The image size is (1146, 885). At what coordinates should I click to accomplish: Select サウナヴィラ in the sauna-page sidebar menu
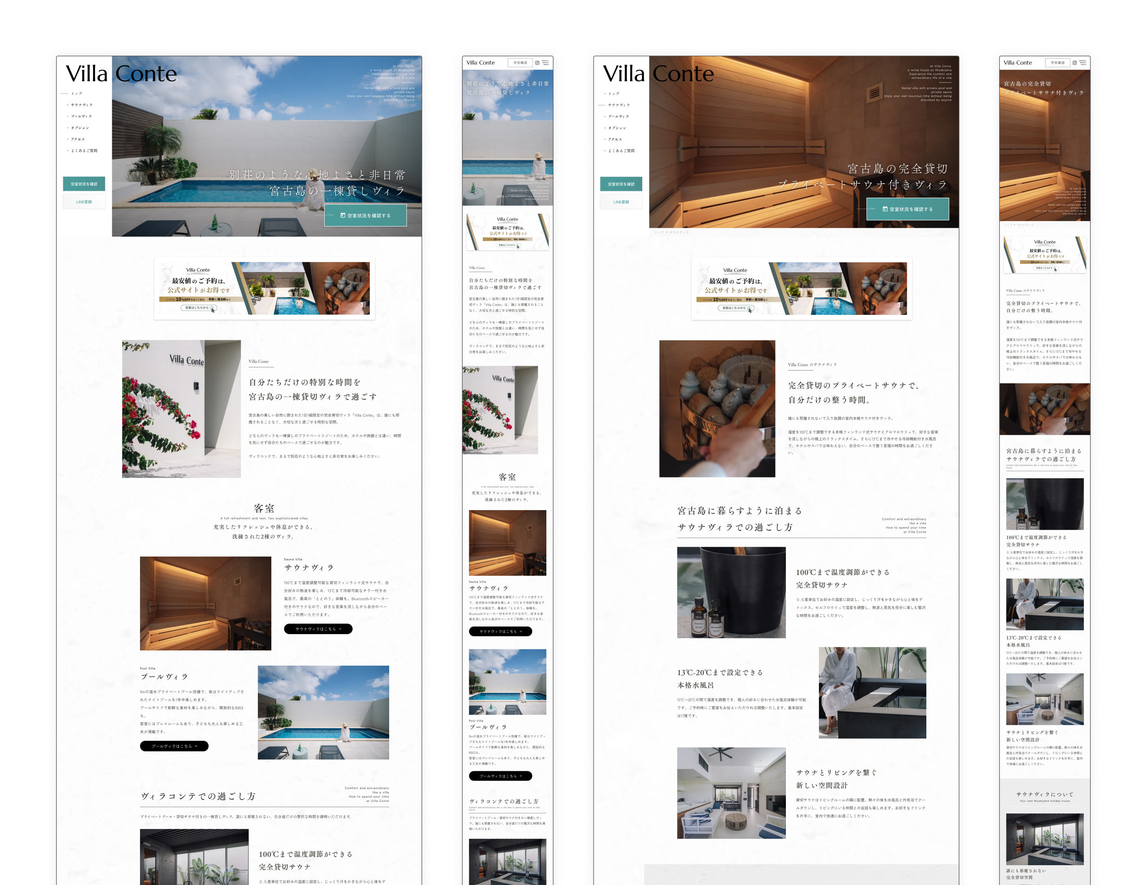click(x=619, y=105)
